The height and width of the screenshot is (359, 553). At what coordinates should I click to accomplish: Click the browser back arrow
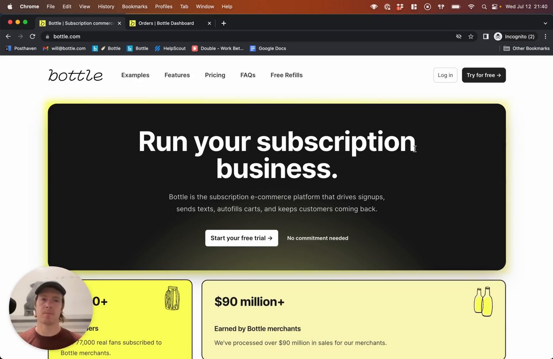(x=8, y=37)
